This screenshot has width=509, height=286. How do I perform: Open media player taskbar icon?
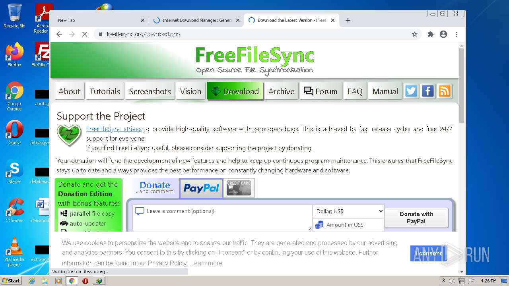[58, 281]
